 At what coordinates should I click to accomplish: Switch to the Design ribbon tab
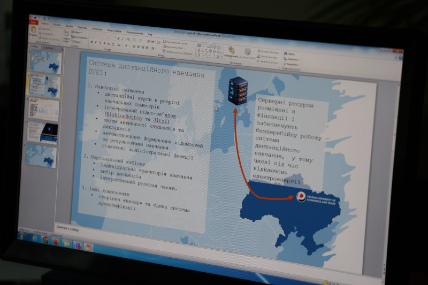(x=70, y=25)
